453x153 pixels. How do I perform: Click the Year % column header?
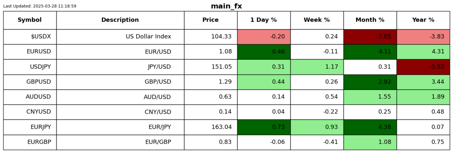[x=423, y=20]
